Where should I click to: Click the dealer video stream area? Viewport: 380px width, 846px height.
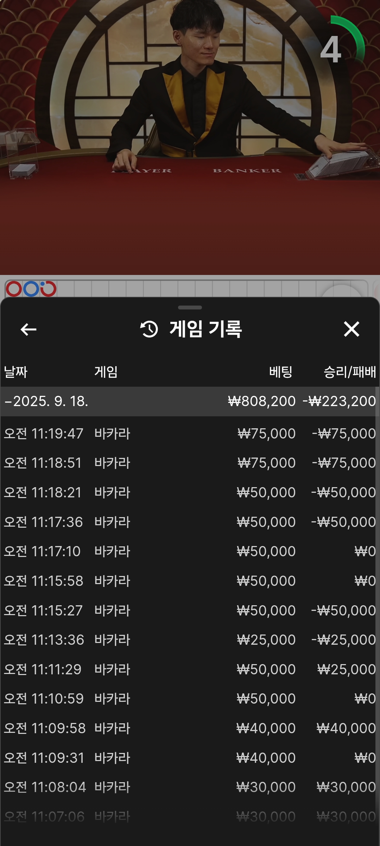click(190, 137)
